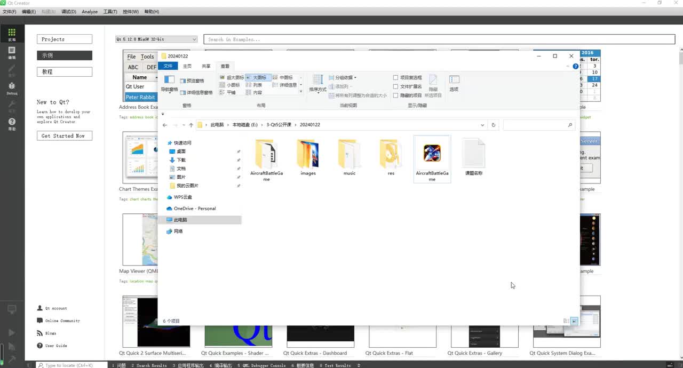
Task: Select 小图标 layout view
Action: [229, 85]
